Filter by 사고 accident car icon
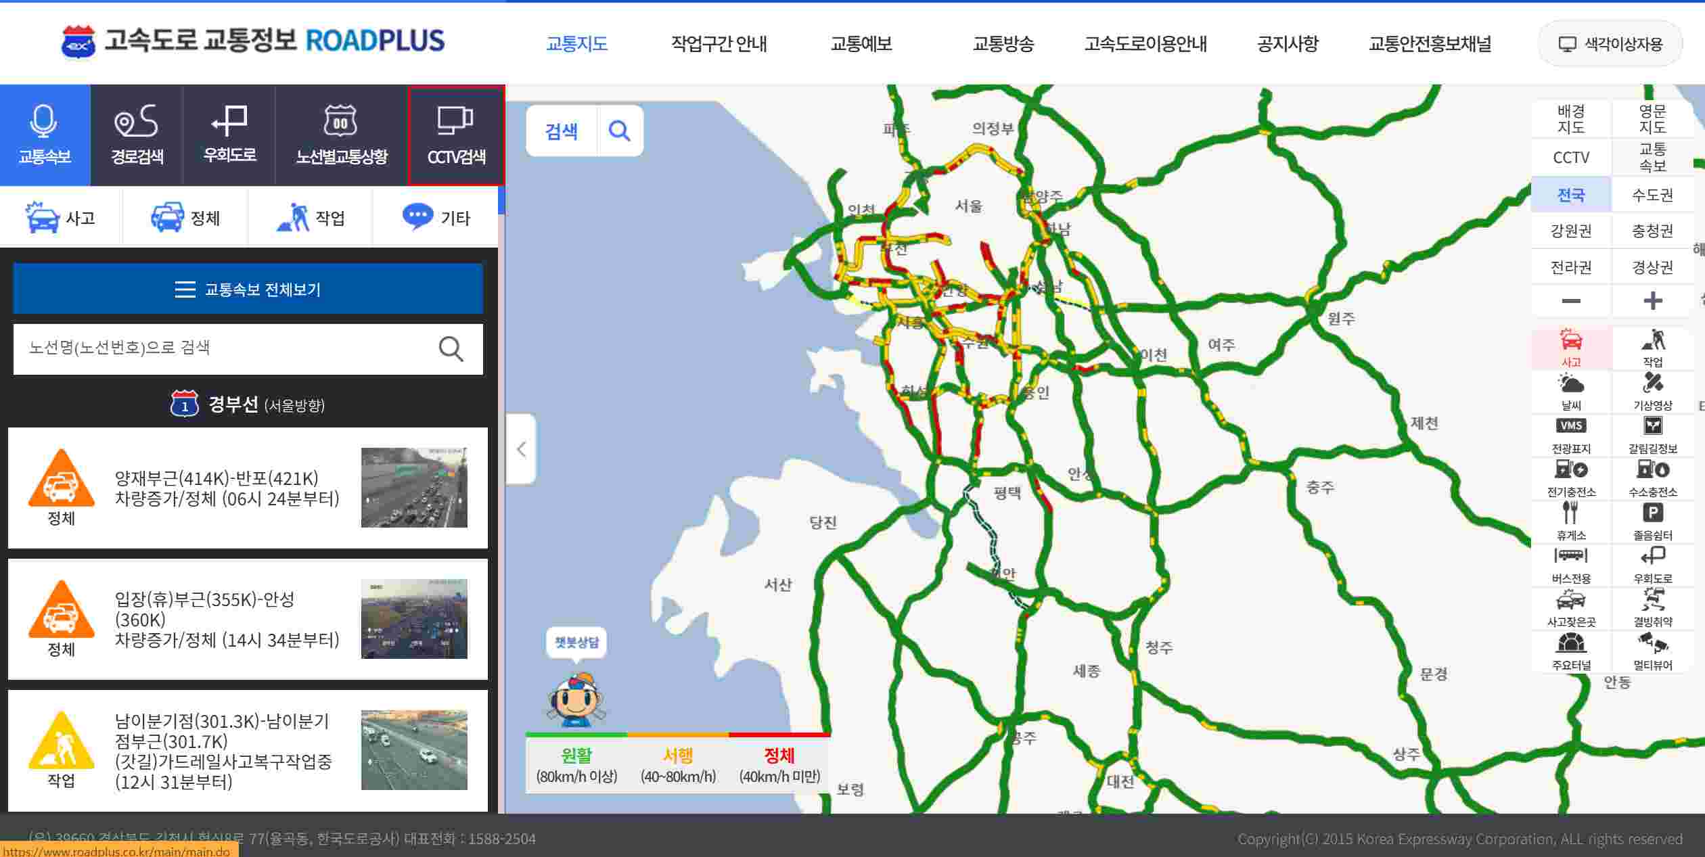The height and width of the screenshot is (857, 1705). coord(42,218)
